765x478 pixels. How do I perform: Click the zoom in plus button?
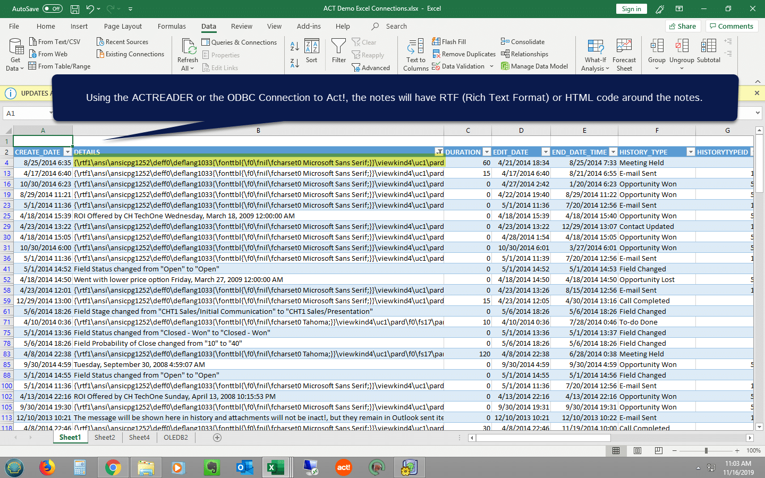(x=737, y=451)
